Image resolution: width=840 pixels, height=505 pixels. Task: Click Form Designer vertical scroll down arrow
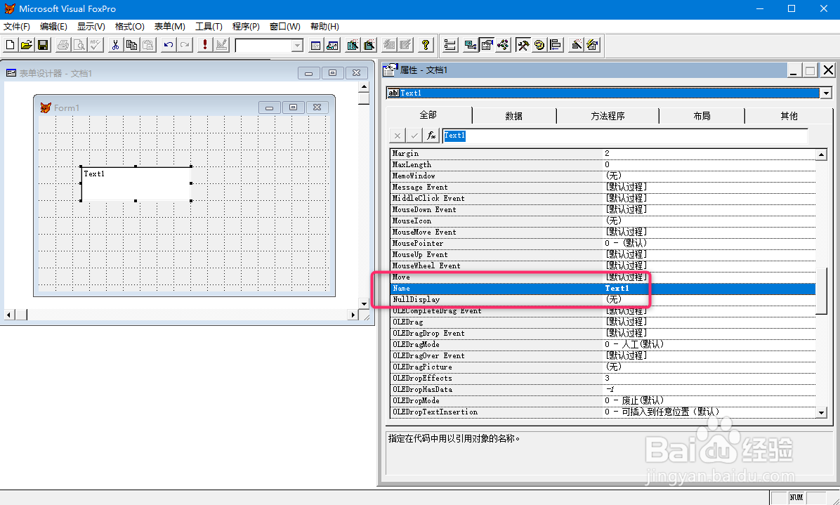point(365,303)
